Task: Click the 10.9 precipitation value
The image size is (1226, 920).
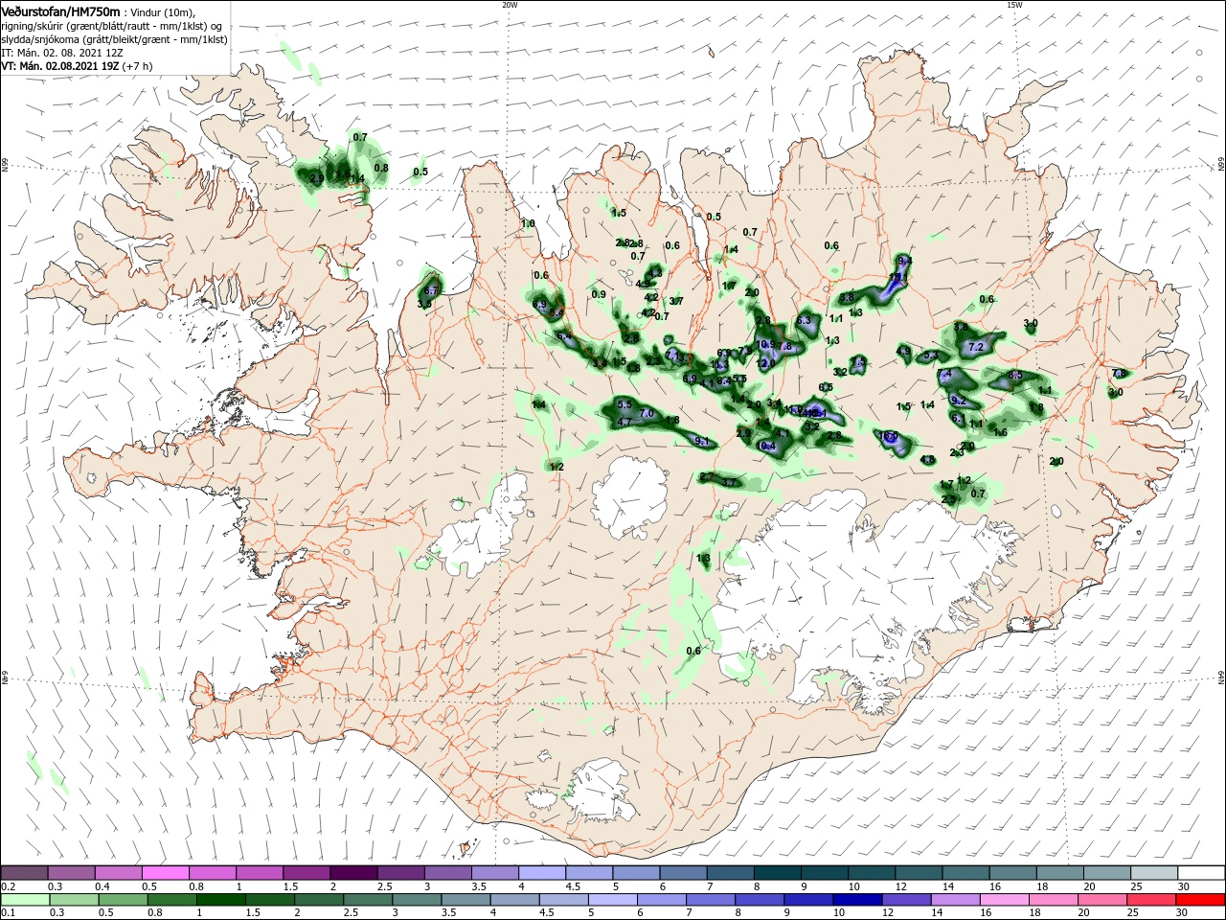Action: coord(765,344)
